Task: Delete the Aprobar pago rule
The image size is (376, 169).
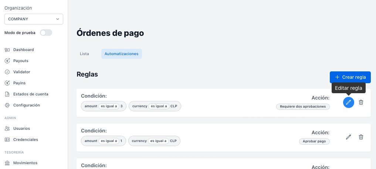Action: (361, 137)
